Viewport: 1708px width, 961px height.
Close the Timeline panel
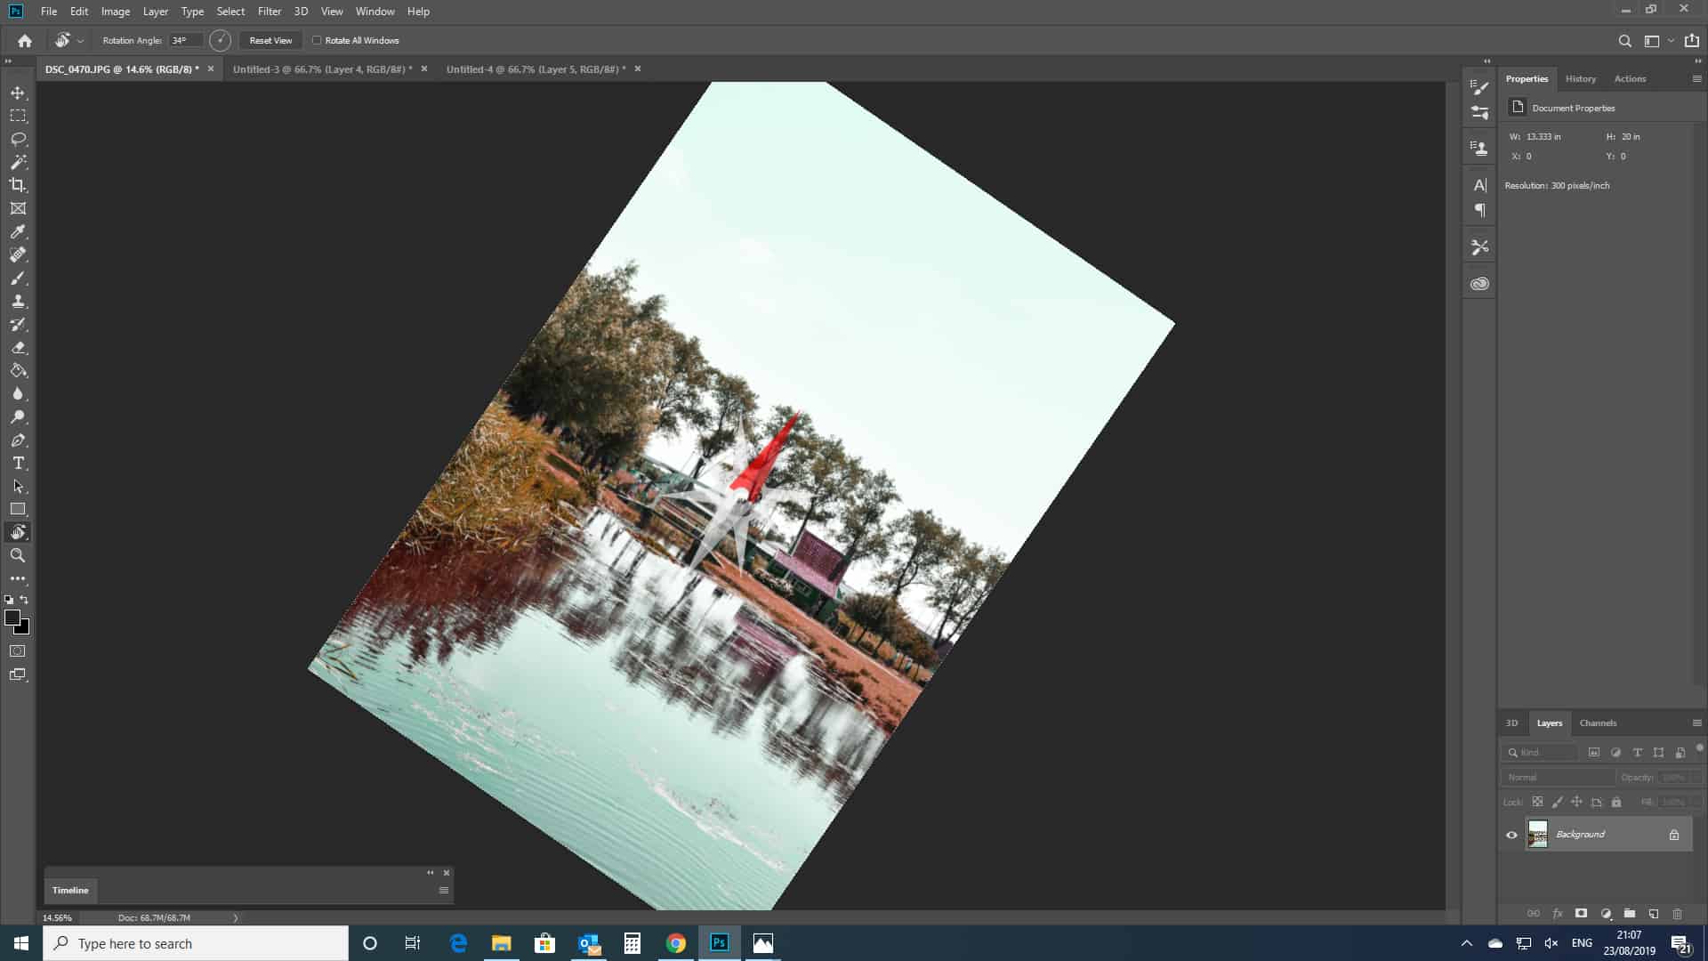[447, 873]
